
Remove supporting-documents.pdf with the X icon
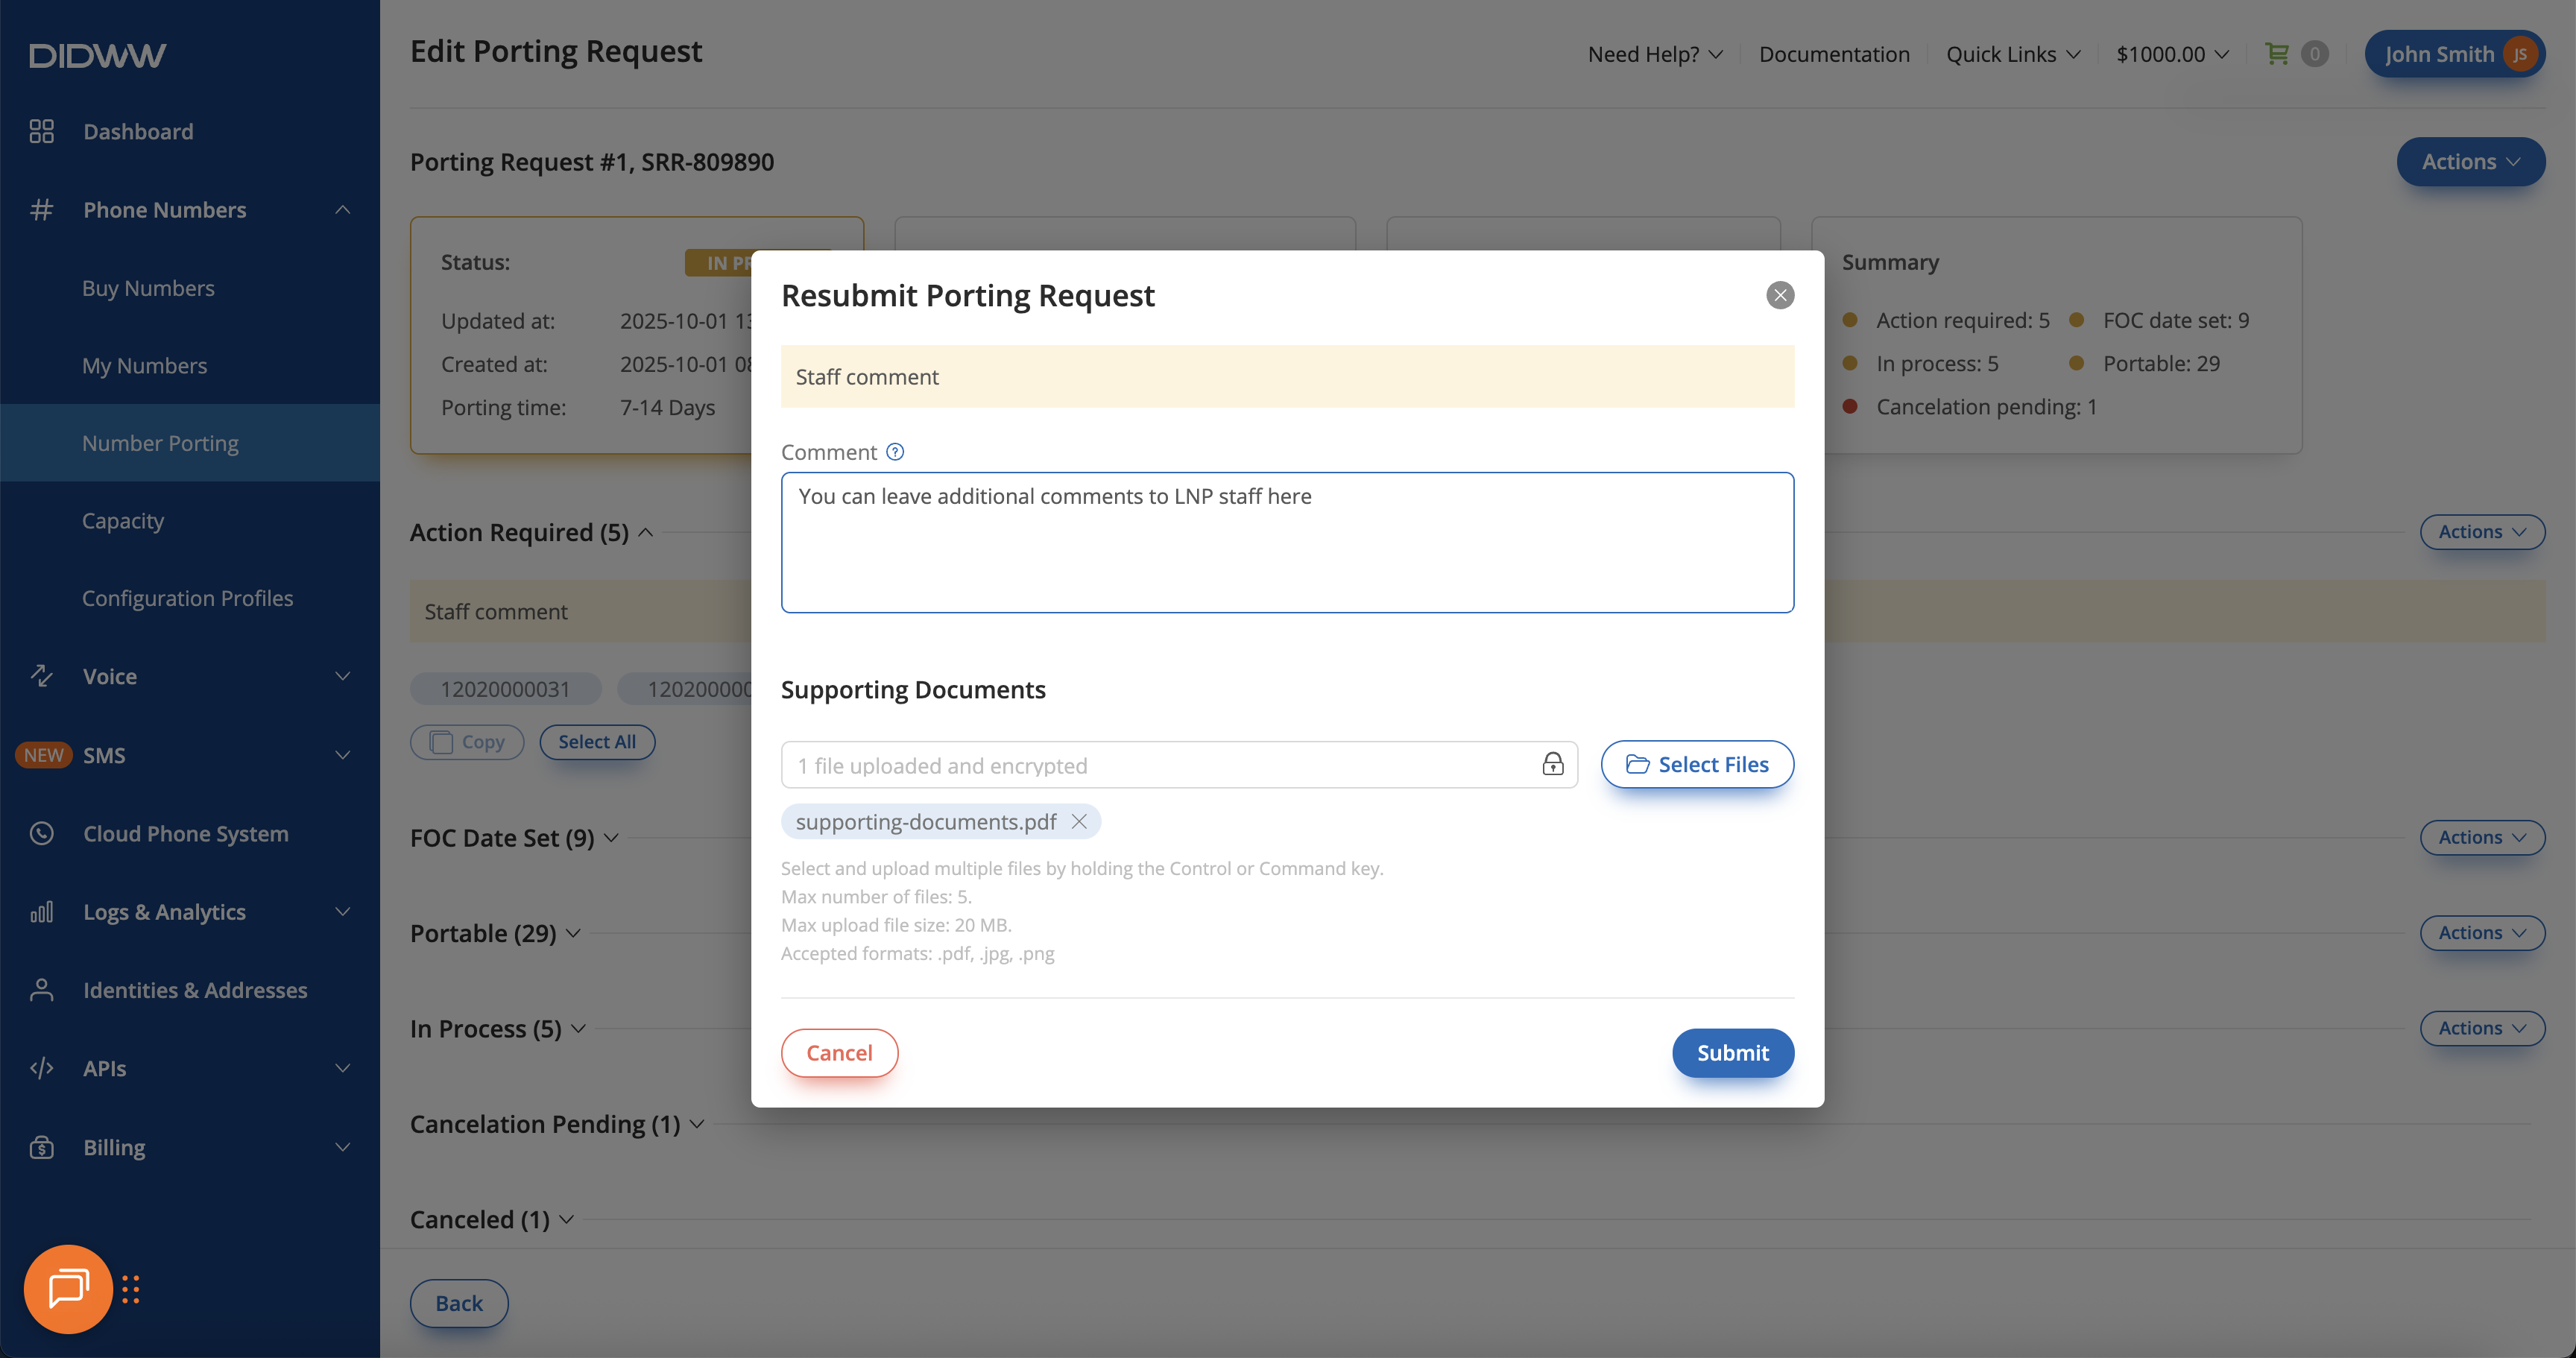[x=1079, y=821]
